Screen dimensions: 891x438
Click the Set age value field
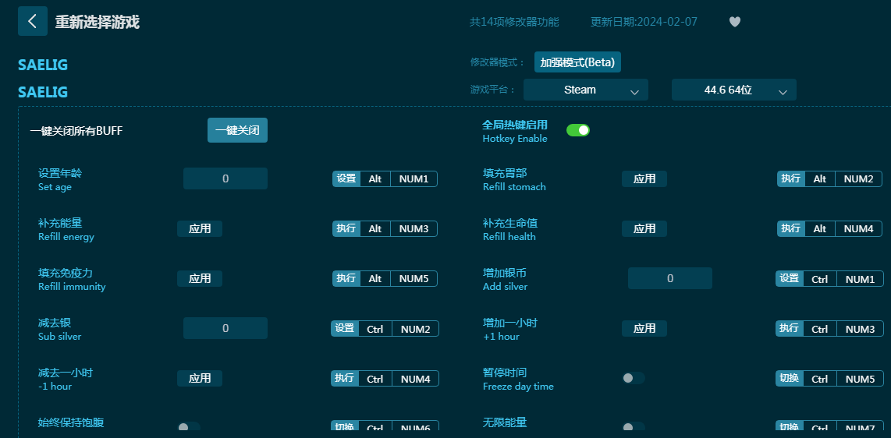(x=225, y=178)
